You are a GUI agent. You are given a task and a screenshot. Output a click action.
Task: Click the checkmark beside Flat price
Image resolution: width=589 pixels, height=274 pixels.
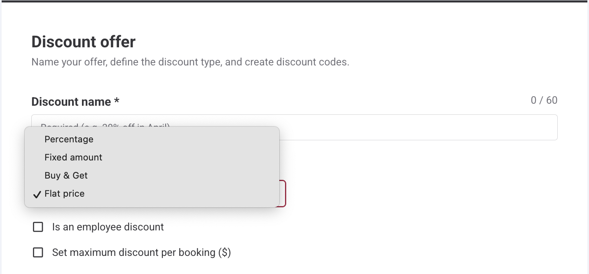tap(37, 194)
